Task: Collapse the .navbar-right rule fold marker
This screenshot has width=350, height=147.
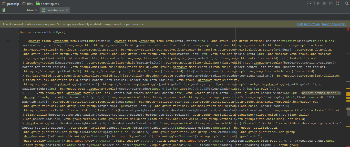Action: (x=19, y=41)
